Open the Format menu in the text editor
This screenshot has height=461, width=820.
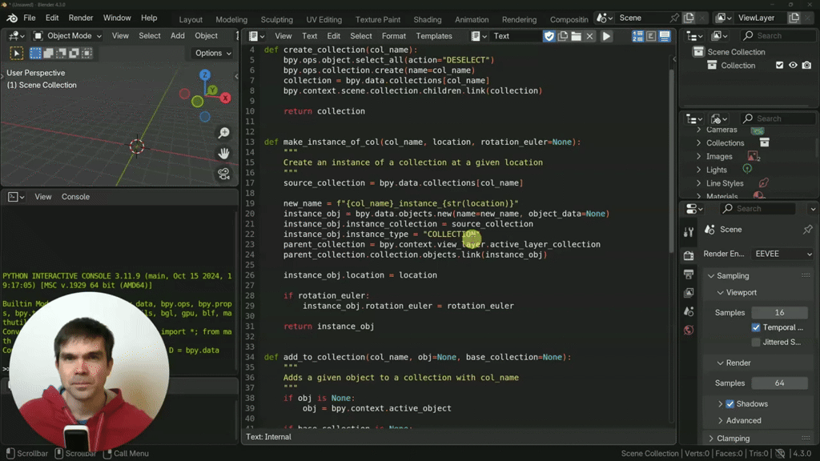394,35
